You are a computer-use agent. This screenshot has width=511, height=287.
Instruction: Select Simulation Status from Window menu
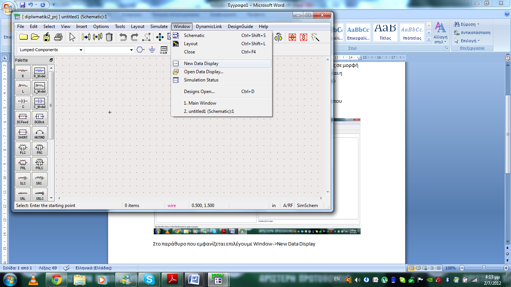tap(221, 80)
